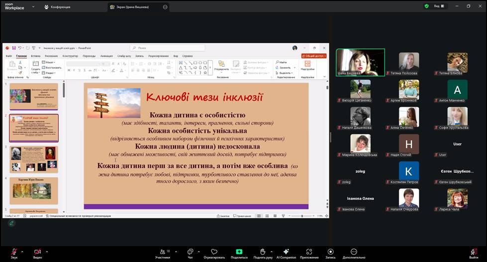Viewport: 487px width, 262px height.
Task: Click the Выйти leave meeting button
Action: click(x=474, y=252)
